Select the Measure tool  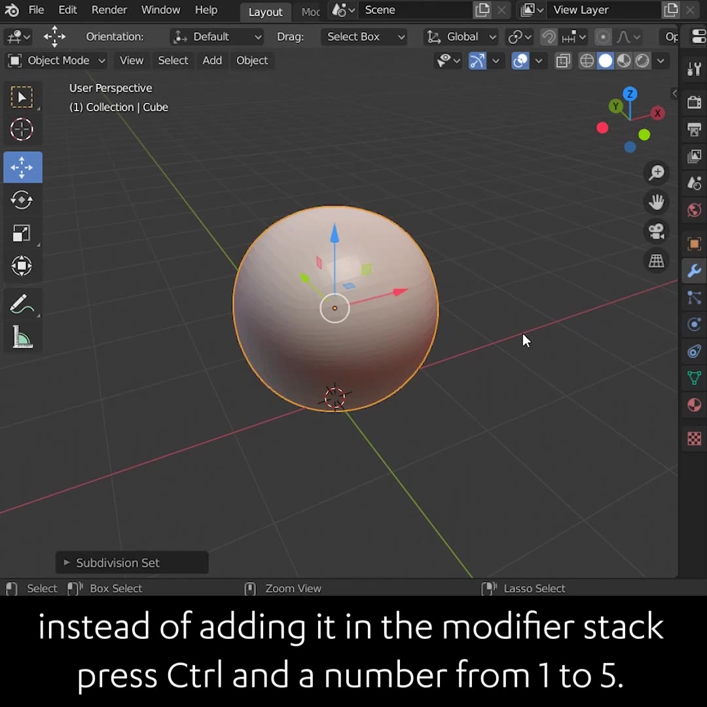point(22,336)
